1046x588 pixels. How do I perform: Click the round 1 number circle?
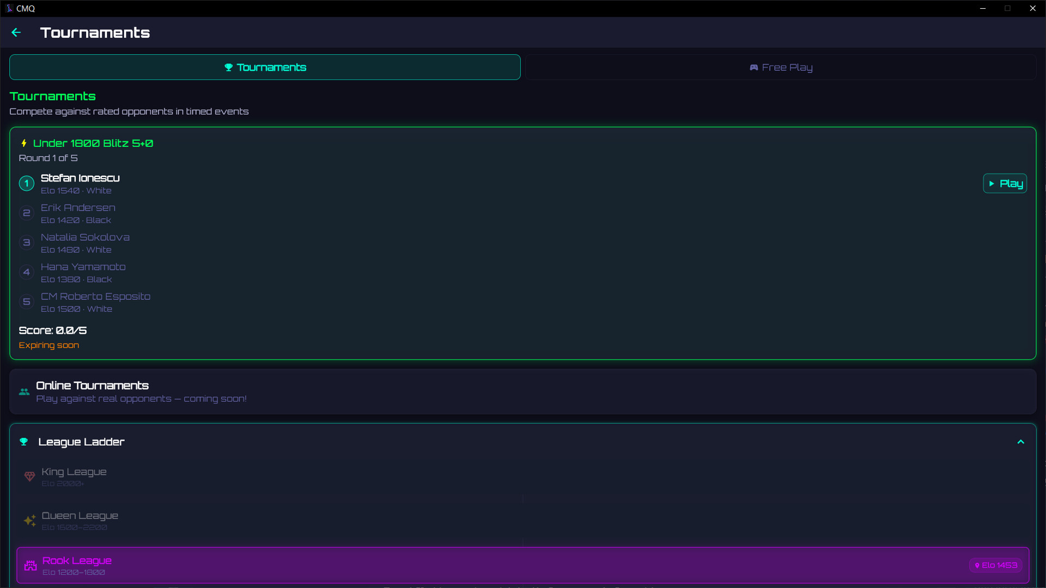[26, 183]
